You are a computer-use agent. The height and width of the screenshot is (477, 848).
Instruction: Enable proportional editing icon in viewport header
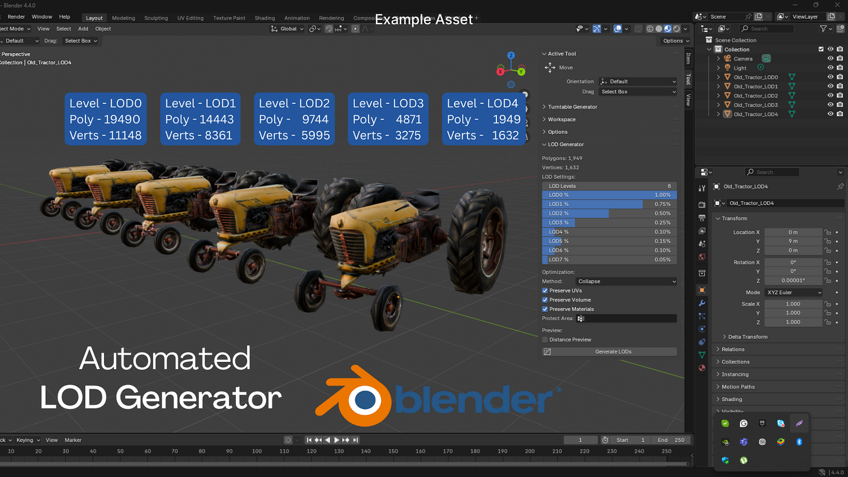pyautogui.click(x=355, y=29)
